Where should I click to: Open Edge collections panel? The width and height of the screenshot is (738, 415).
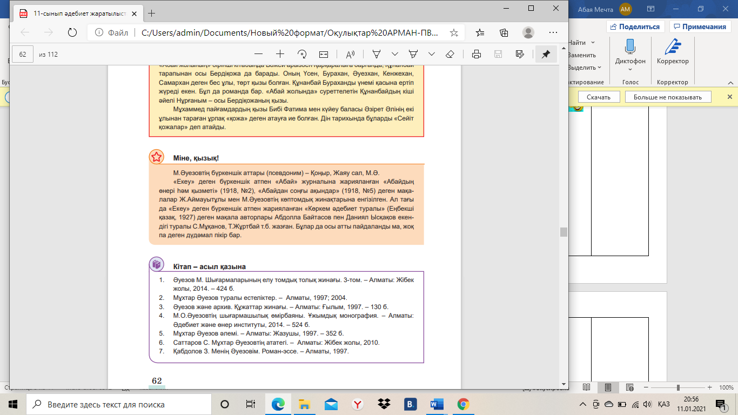point(504,32)
